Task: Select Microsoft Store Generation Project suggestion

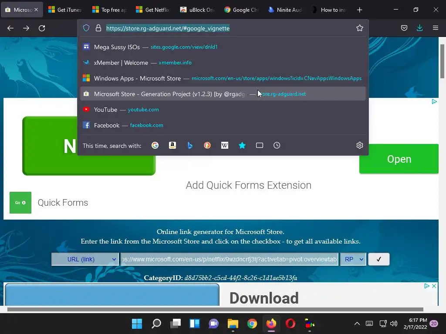Action: [223, 94]
